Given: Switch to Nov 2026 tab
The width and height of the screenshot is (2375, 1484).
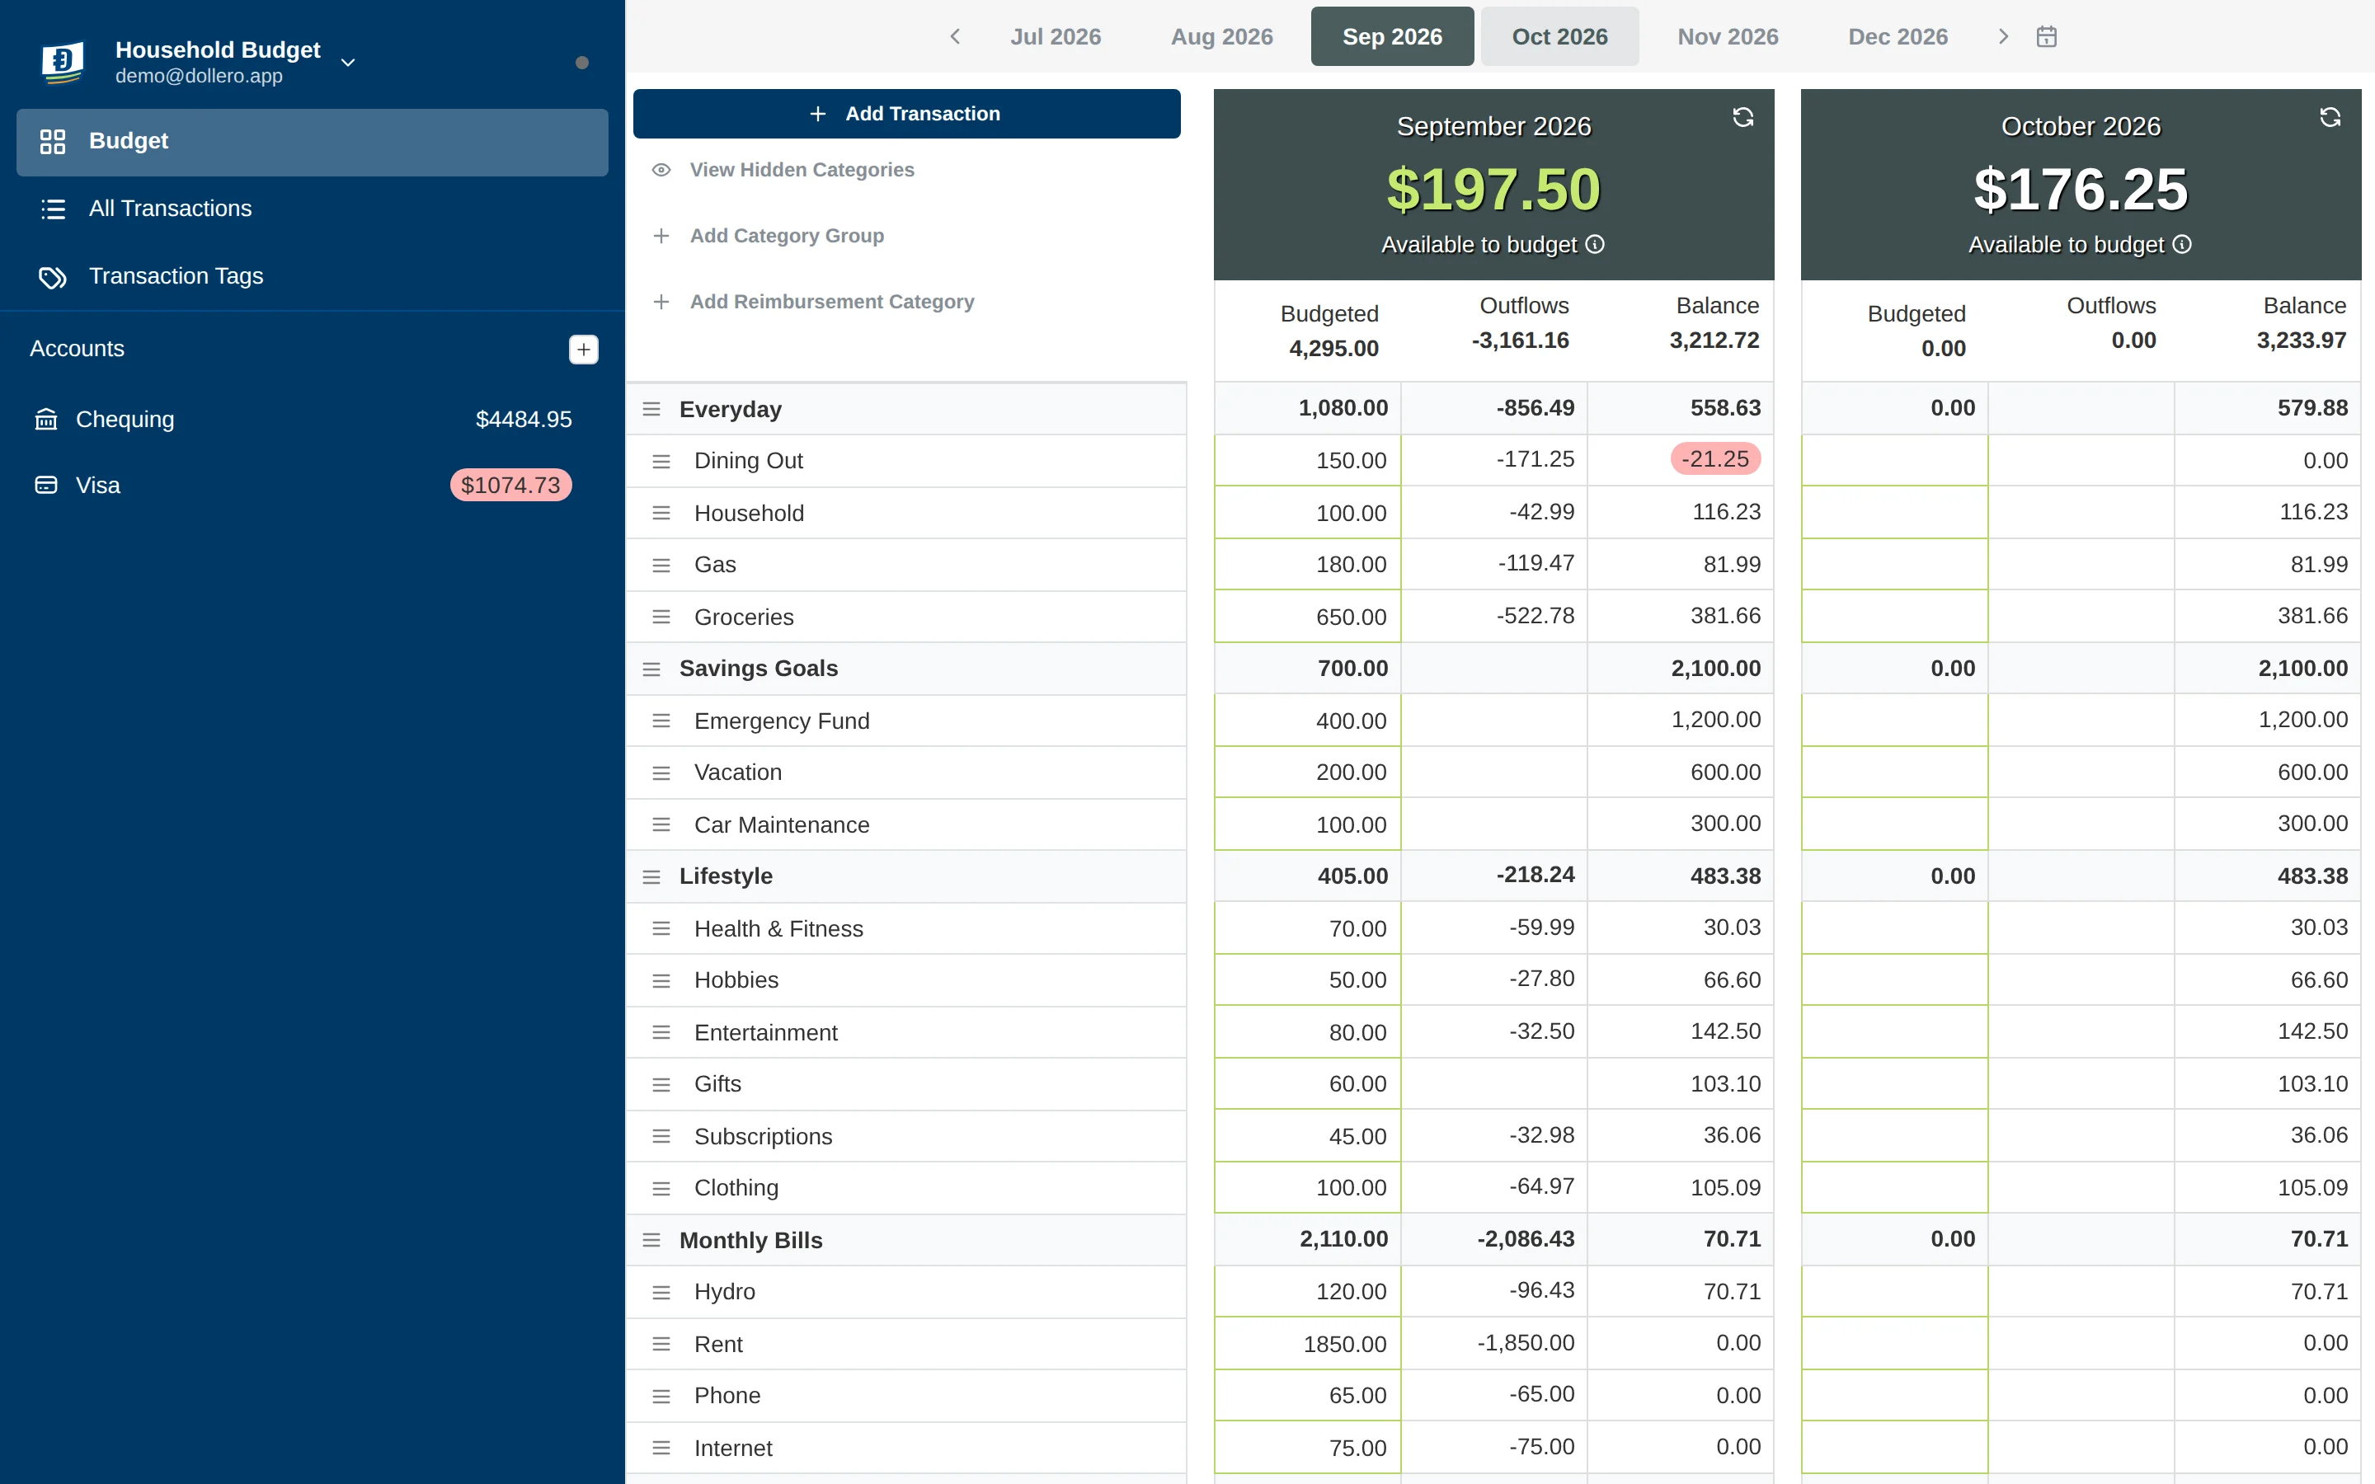Looking at the screenshot, I should tap(1728, 36).
